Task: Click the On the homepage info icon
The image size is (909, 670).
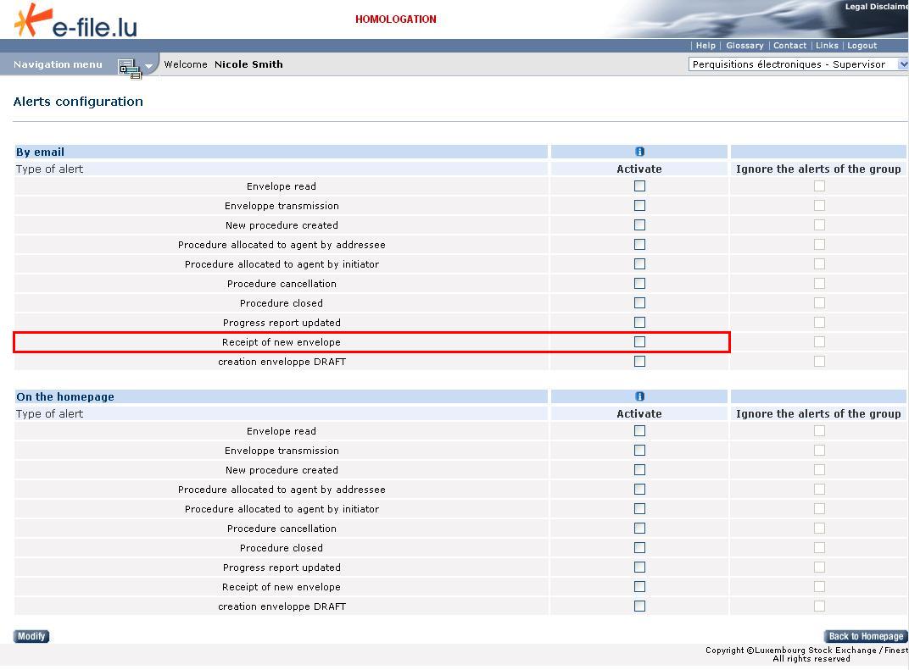Action: pyautogui.click(x=639, y=396)
